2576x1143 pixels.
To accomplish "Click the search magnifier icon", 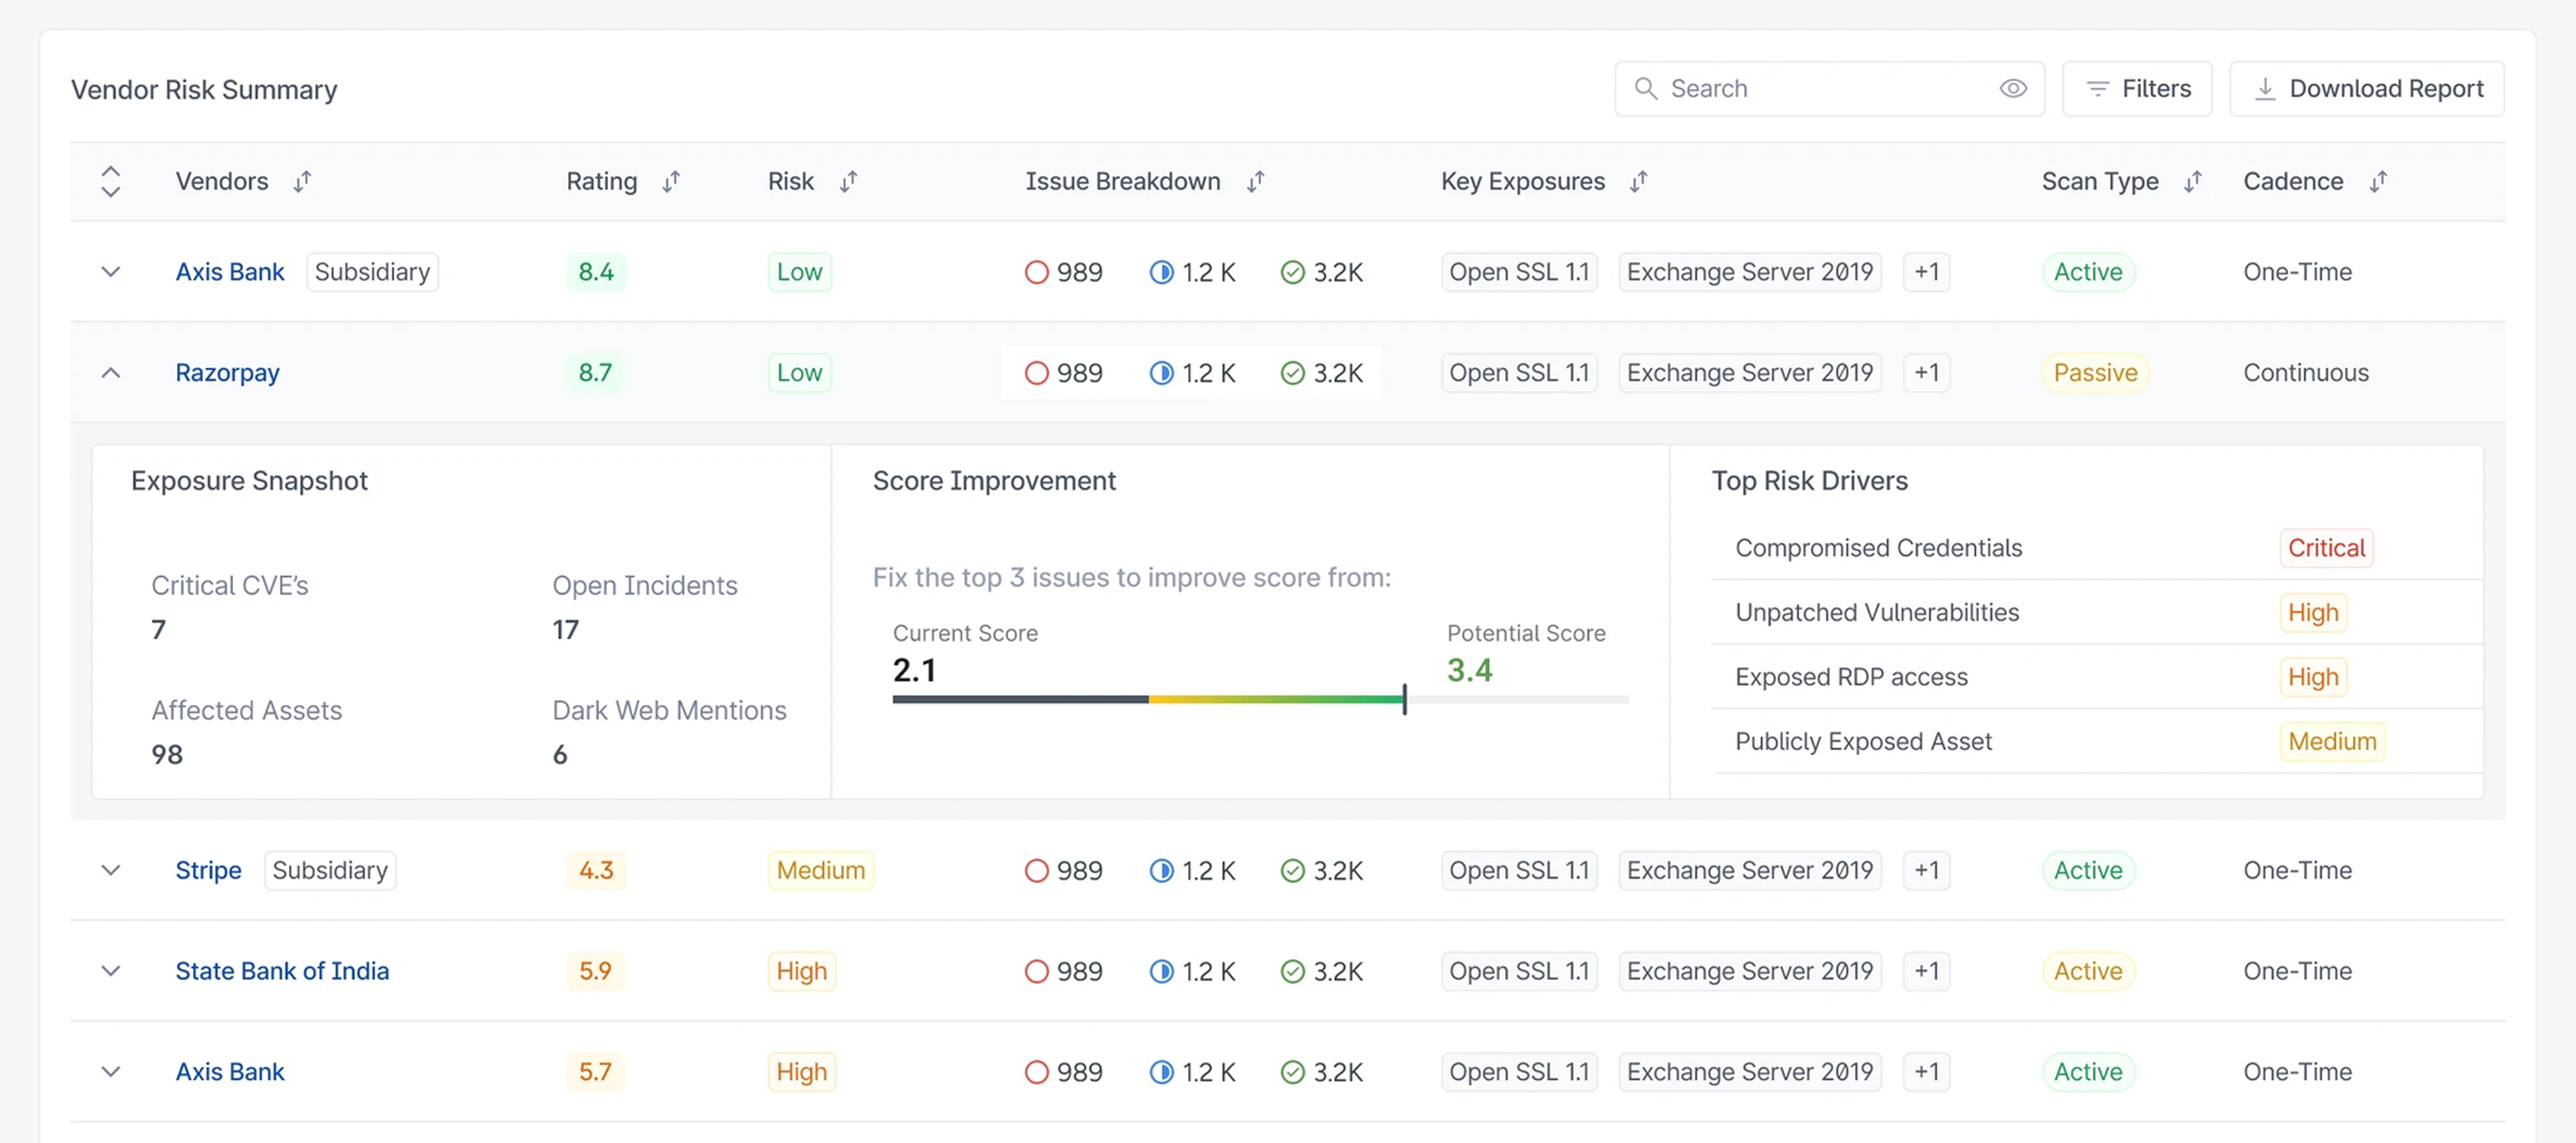I will tap(1645, 88).
